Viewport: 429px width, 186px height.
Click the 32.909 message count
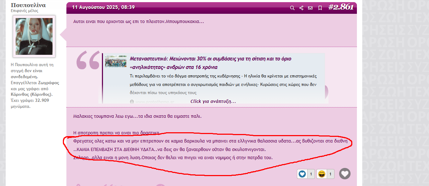tap(42, 100)
